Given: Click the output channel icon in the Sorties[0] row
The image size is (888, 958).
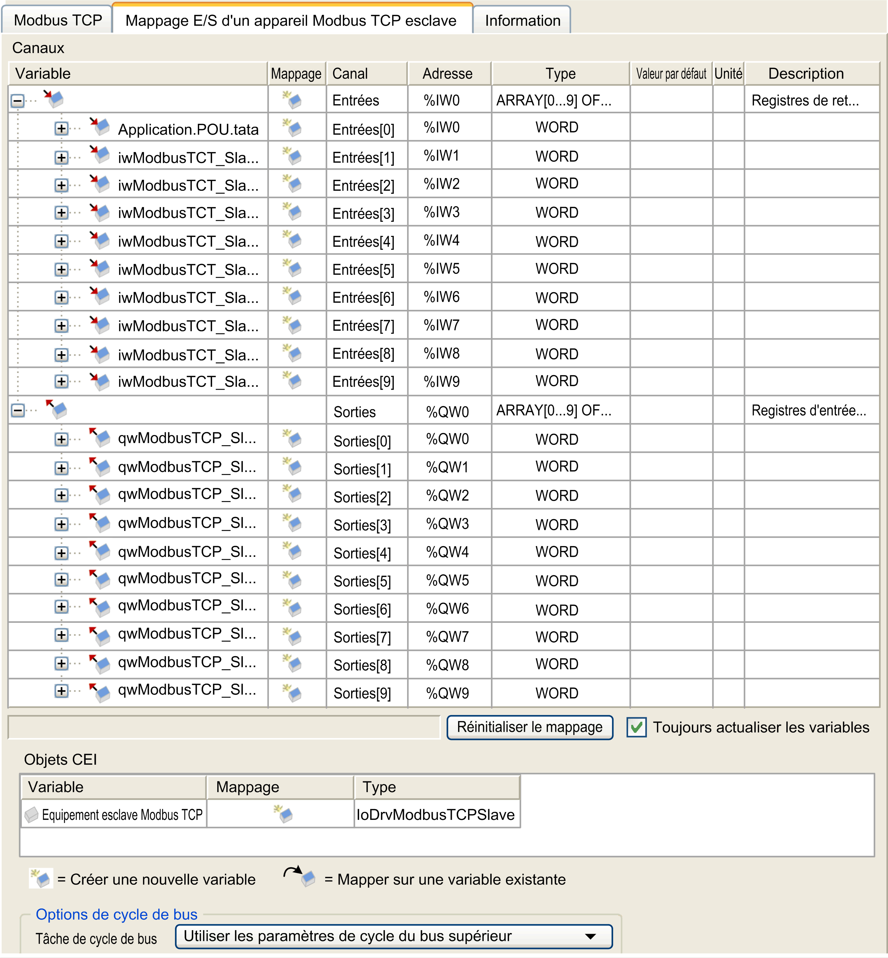Looking at the screenshot, I should [x=100, y=438].
